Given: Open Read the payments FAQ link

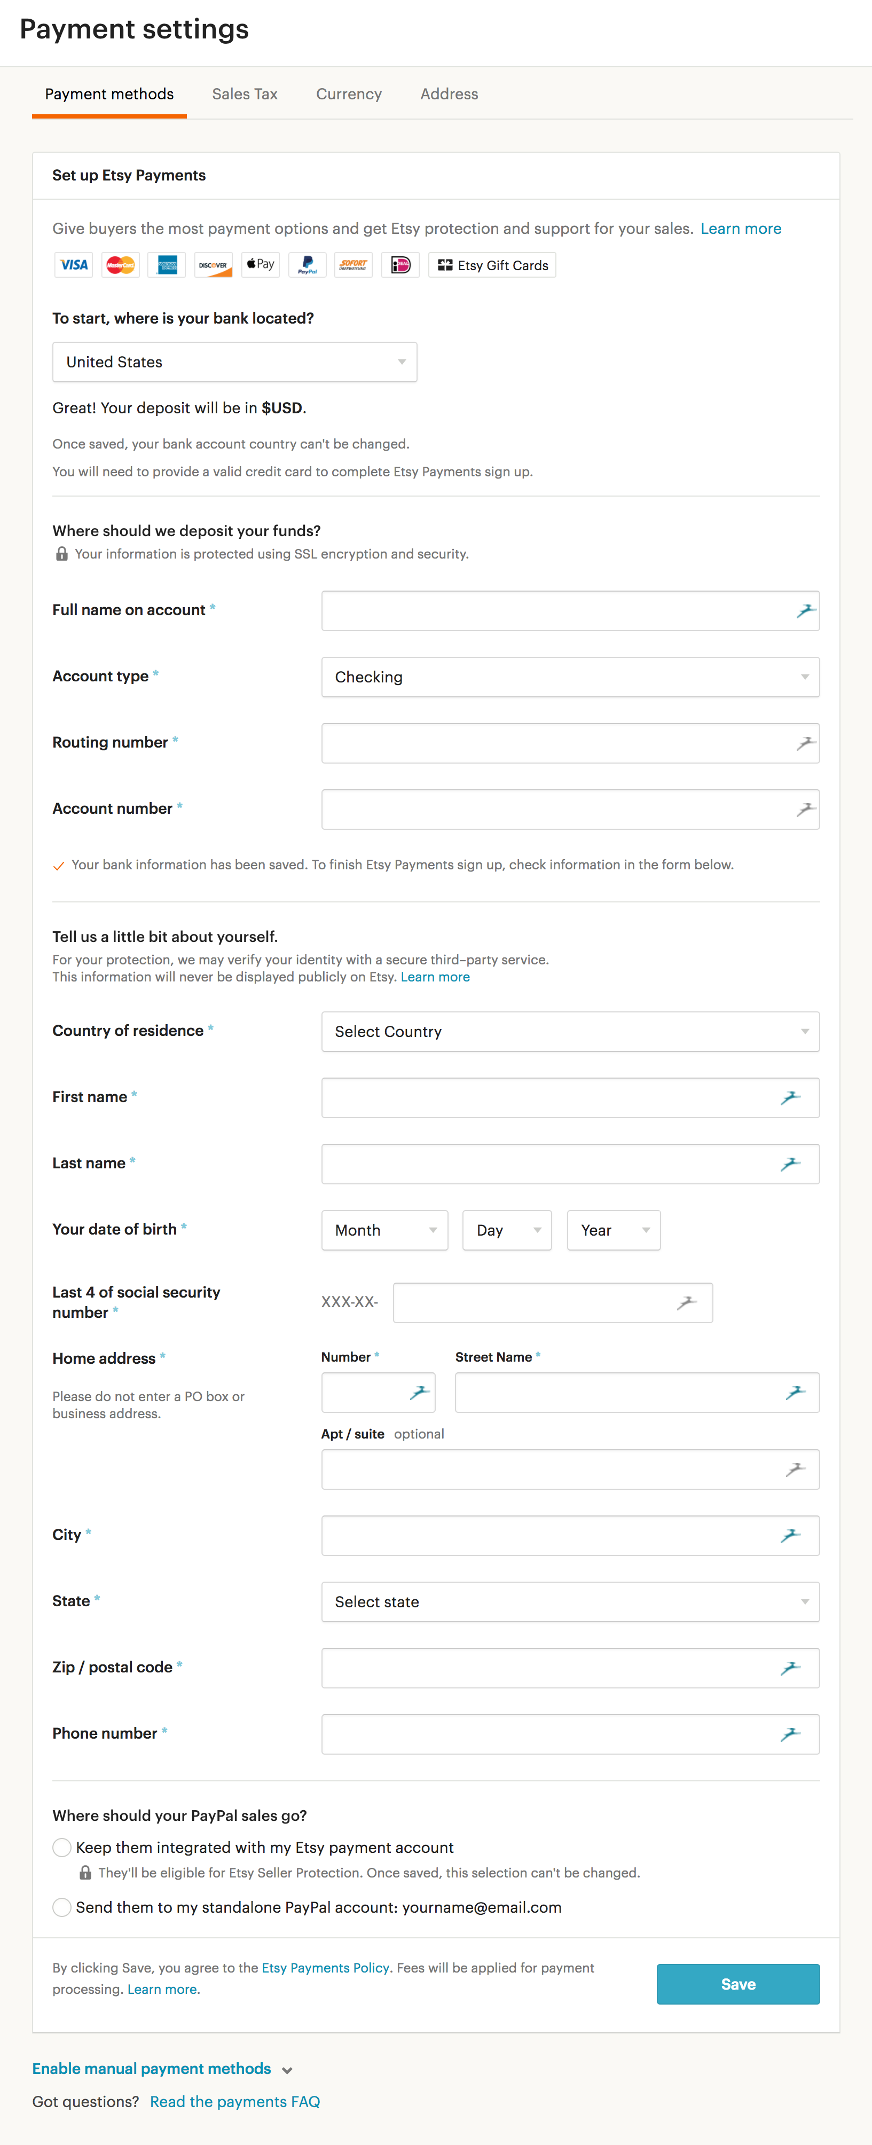Looking at the screenshot, I should click(235, 2102).
